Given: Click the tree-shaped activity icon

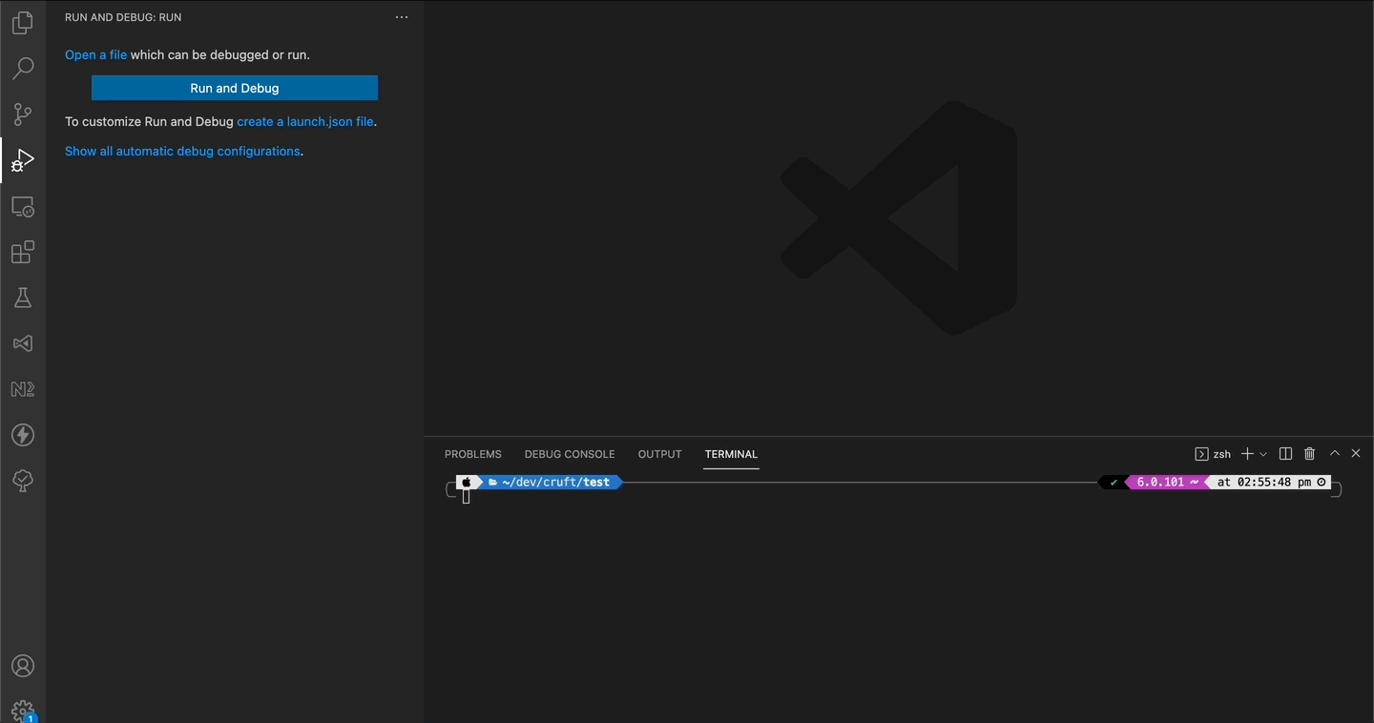Looking at the screenshot, I should pos(23,481).
